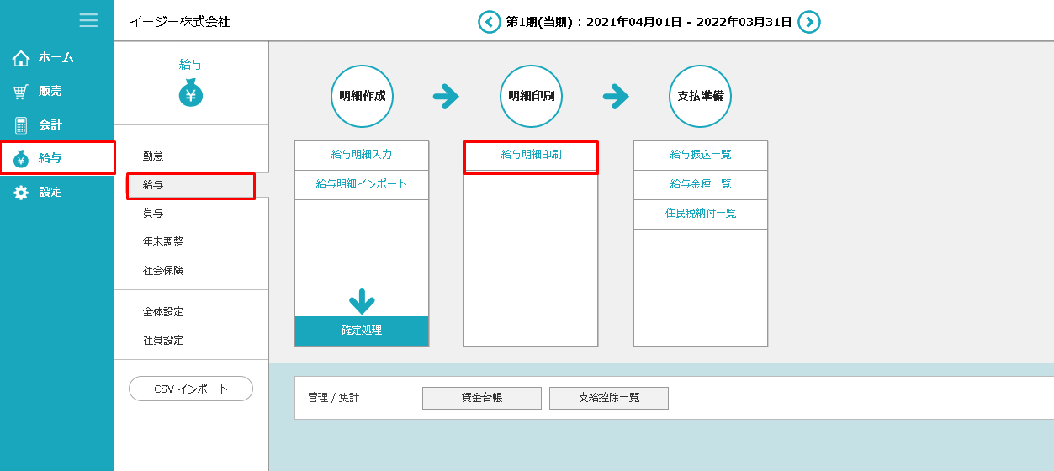
Task: Click the 販売 shopping cart icon
Action: point(21,92)
